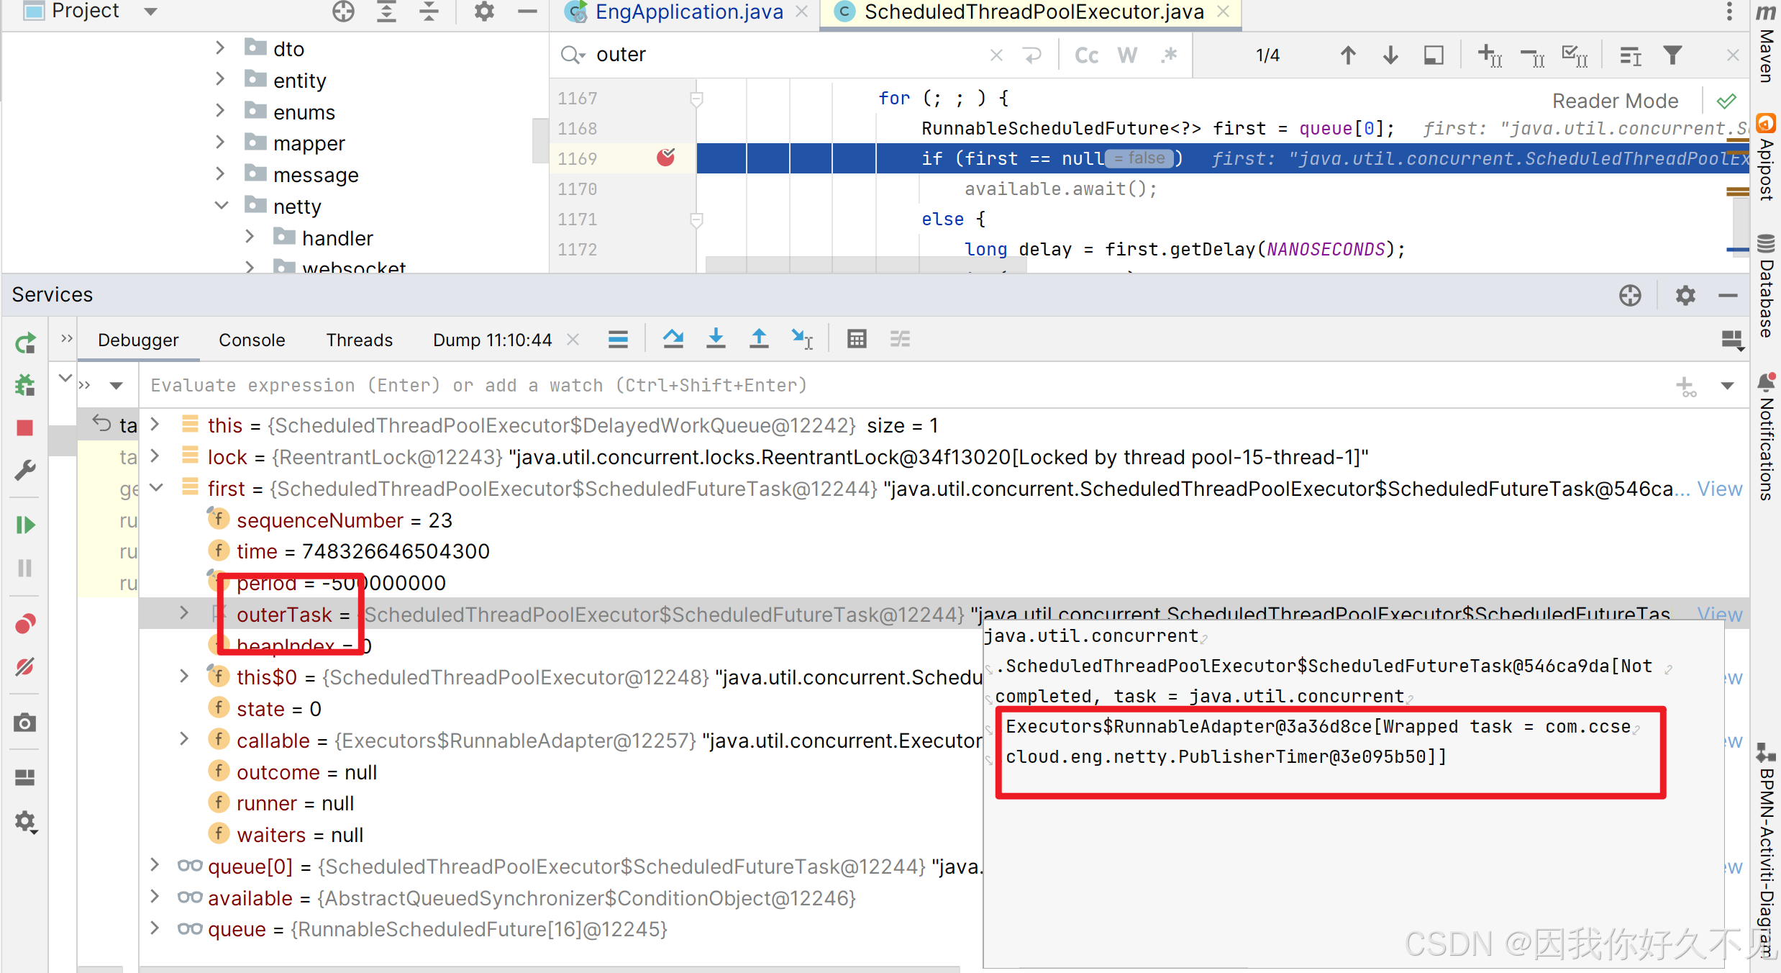The height and width of the screenshot is (973, 1781).
Task: Click the red Stop process button
Action: pos(25,428)
